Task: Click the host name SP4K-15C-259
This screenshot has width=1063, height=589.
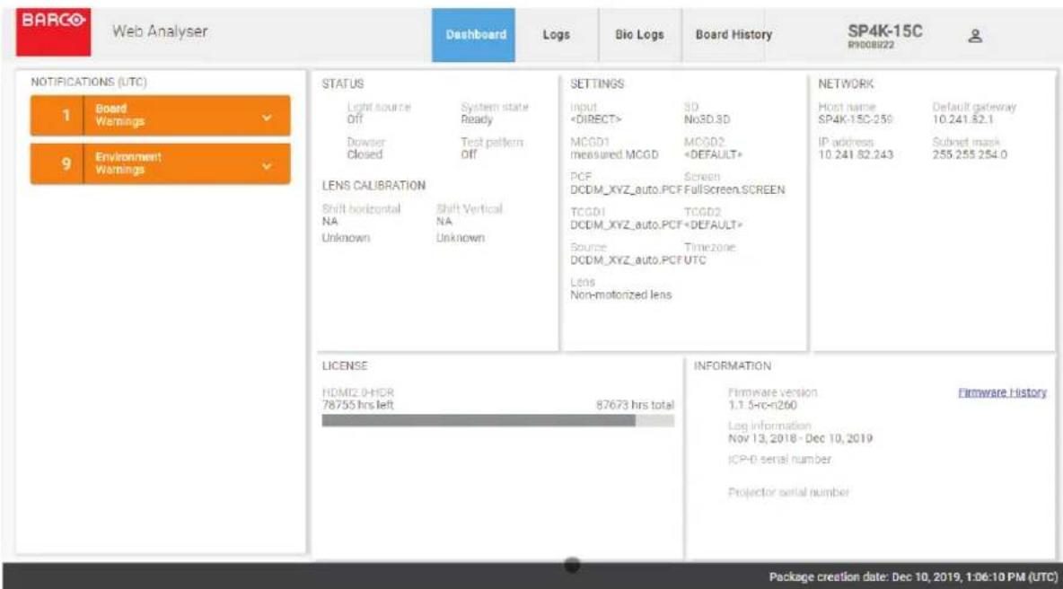Action: (856, 119)
